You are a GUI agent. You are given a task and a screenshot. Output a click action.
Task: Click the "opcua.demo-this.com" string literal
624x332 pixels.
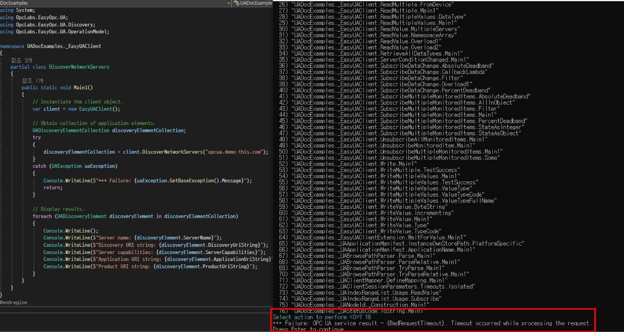point(235,152)
